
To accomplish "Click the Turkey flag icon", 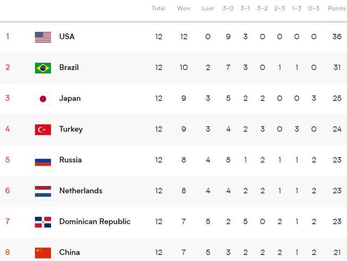I will 43,129.
